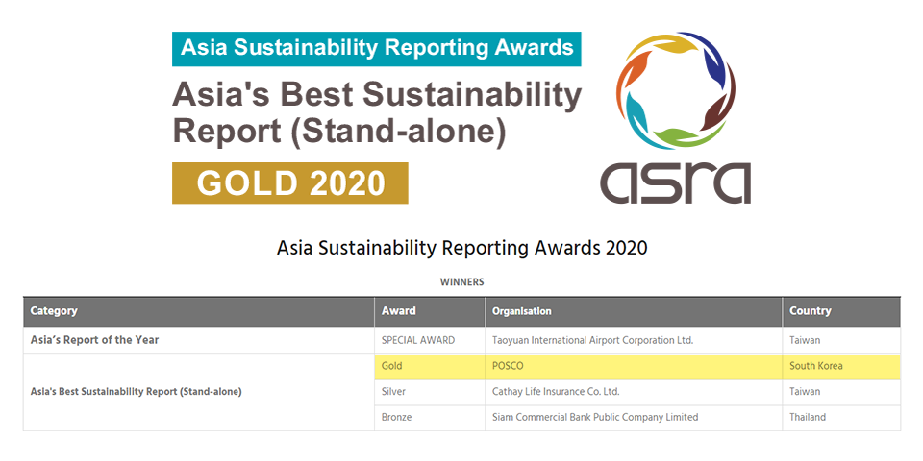Click the Award column header
The image size is (923, 461).
coord(399,311)
